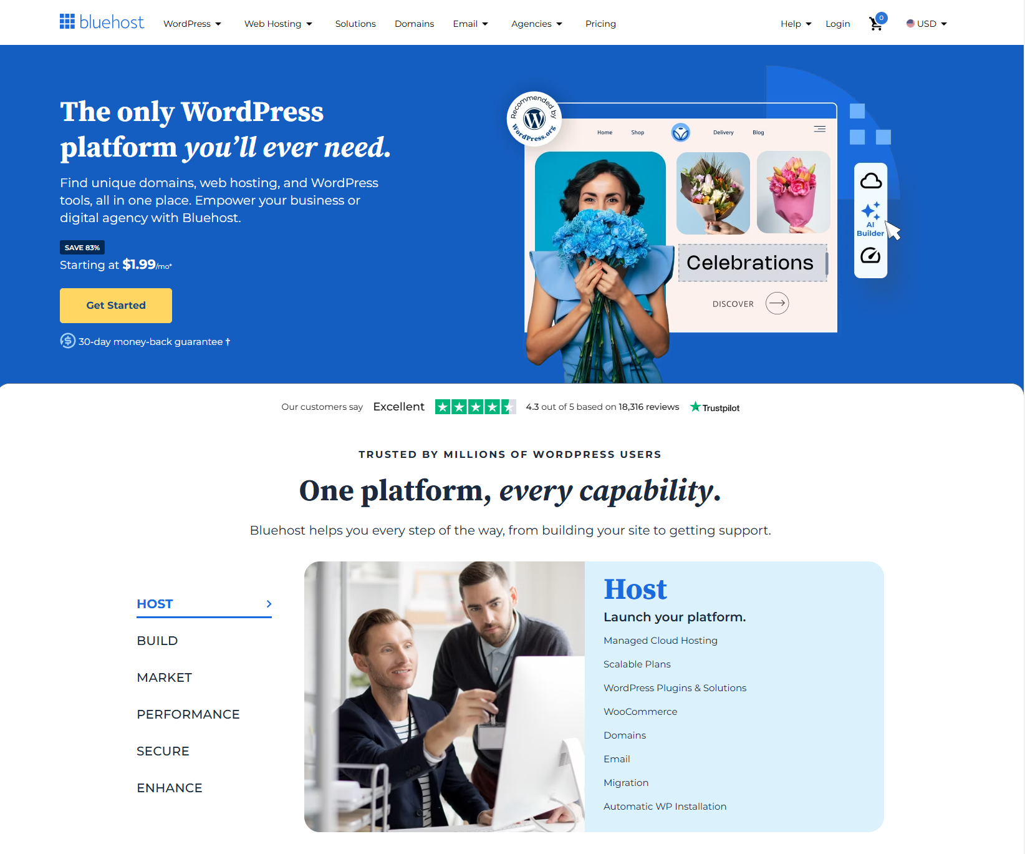Click the hamburger menu in mockup
This screenshot has width=1025, height=854.
pyautogui.click(x=820, y=129)
